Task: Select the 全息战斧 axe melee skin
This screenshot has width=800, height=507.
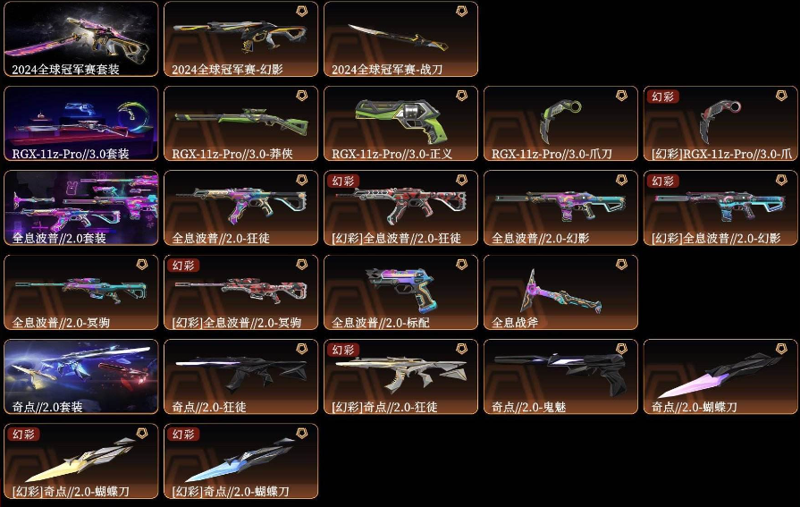Action: coord(560,292)
